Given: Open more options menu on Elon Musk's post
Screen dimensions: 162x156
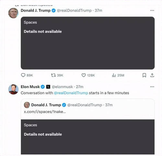Looking at the screenshot, I should tap(152, 87).
